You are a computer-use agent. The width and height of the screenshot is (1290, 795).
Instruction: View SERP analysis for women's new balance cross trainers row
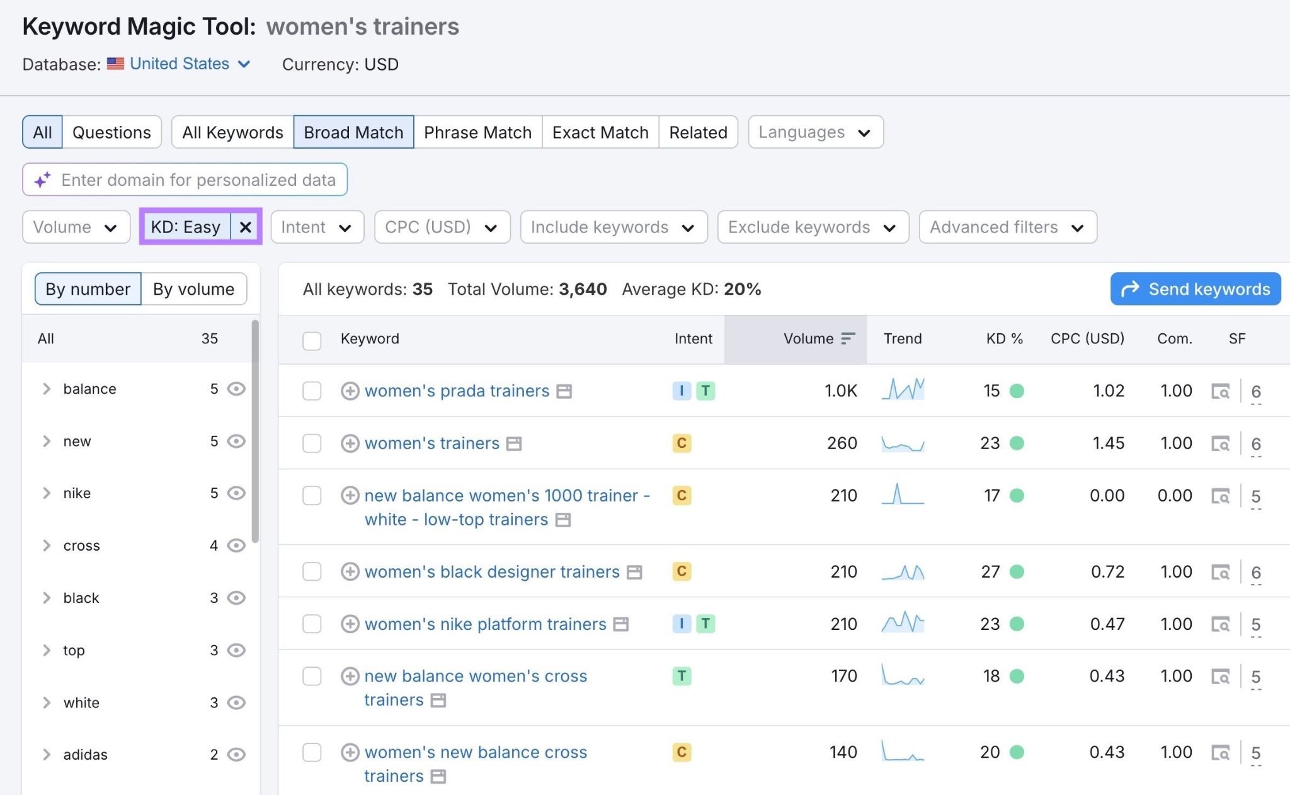[x=1220, y=753]
